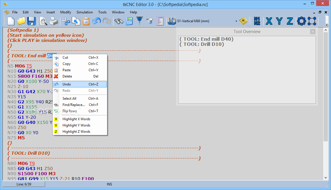331x190 pixels.
Task: Open the Simulation menu
Action: click(85, 12)
